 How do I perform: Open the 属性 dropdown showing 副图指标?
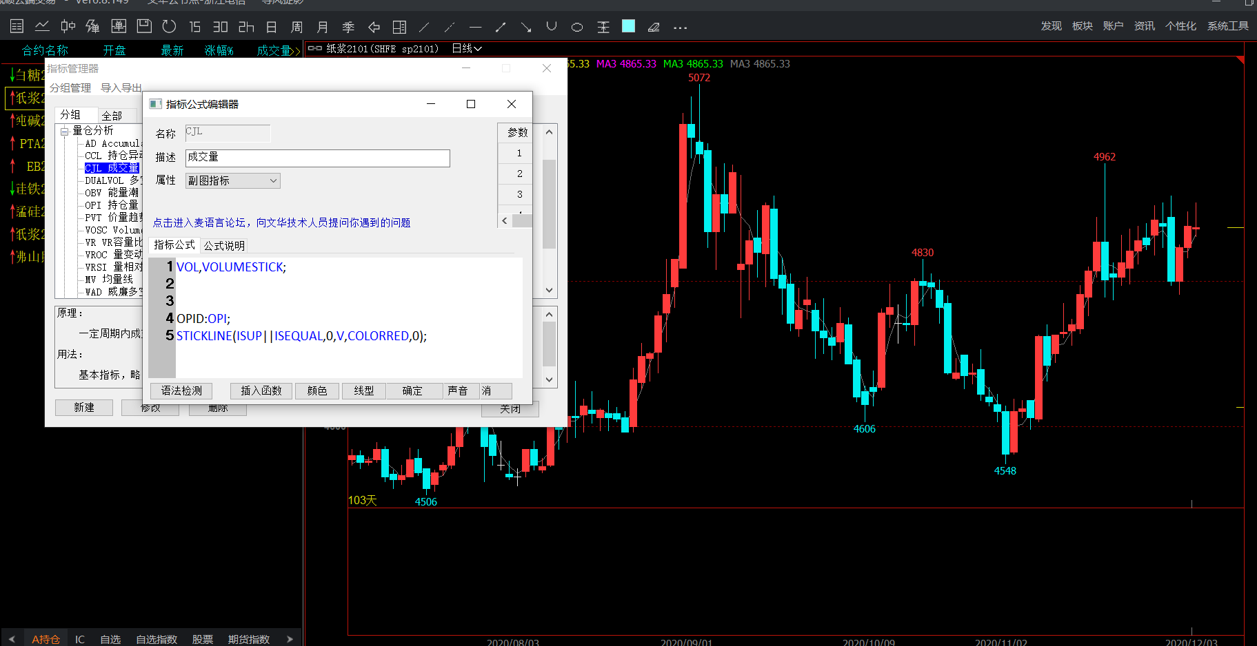tap(232, 180)
